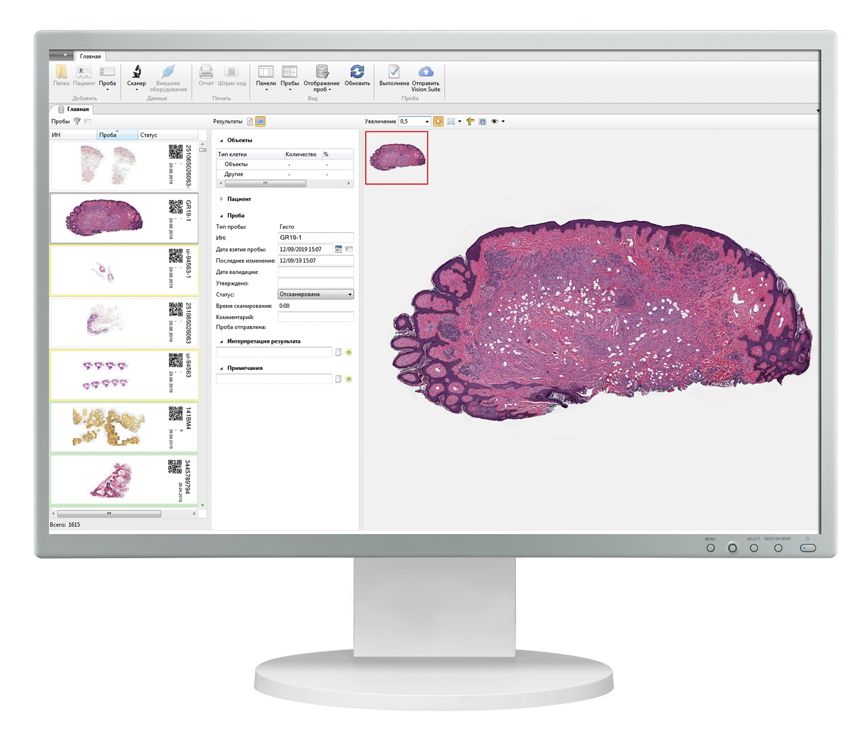Image resolution: width=868 pixels, height=735 pixels.
Task: Open the Увеличение zoom dropdown
Action: [x=427, y=121]
